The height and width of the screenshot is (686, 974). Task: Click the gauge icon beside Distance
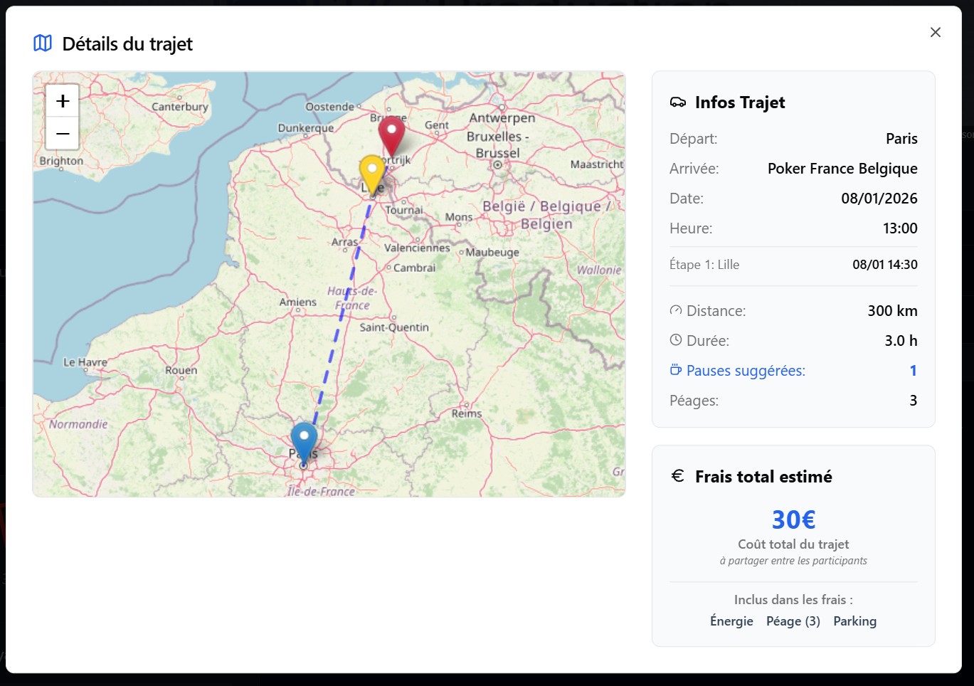(676, 310)
